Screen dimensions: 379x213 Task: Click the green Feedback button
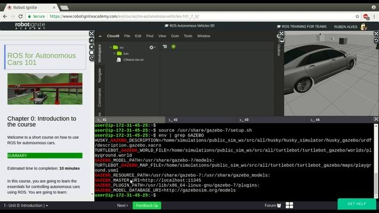[147, 205]
